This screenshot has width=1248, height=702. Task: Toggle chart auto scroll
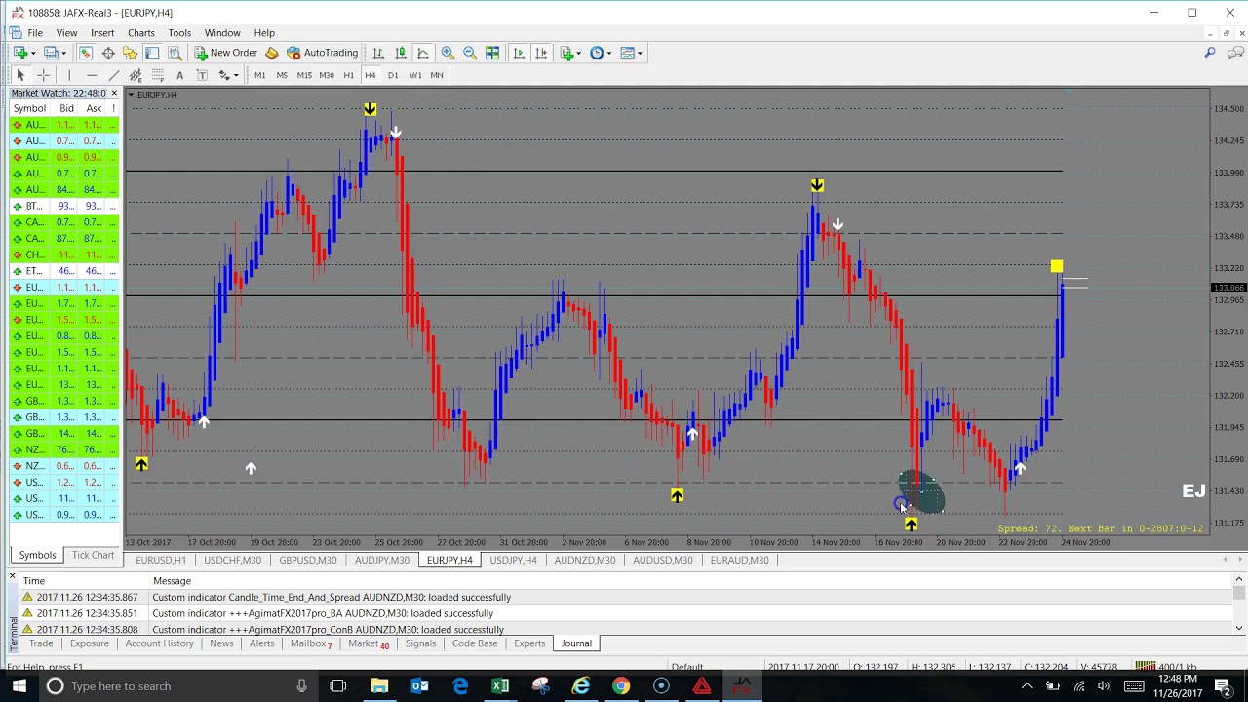519,53
